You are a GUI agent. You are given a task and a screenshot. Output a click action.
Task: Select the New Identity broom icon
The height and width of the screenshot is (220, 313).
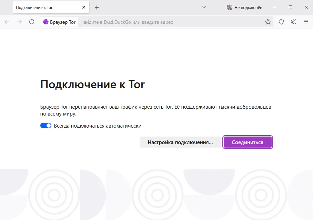(x=293, y=21)
